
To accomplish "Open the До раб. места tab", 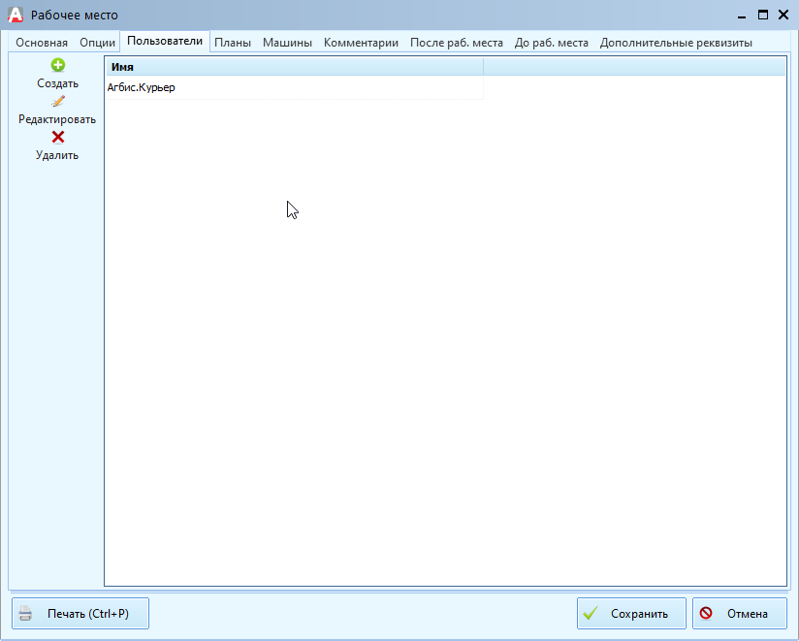I will pos(551,43).
